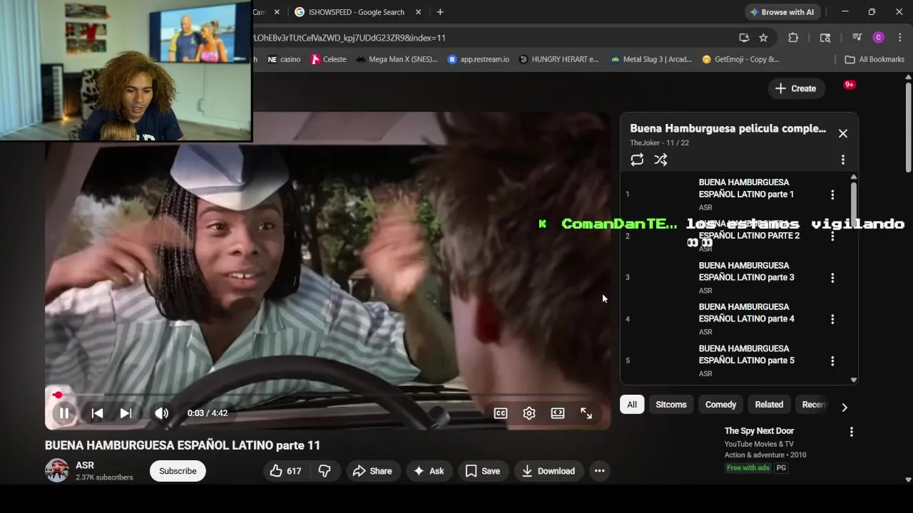Click Browse with AI button
Image resolution: width=913 pixels, height=513 pixels.
click(782, 12)
